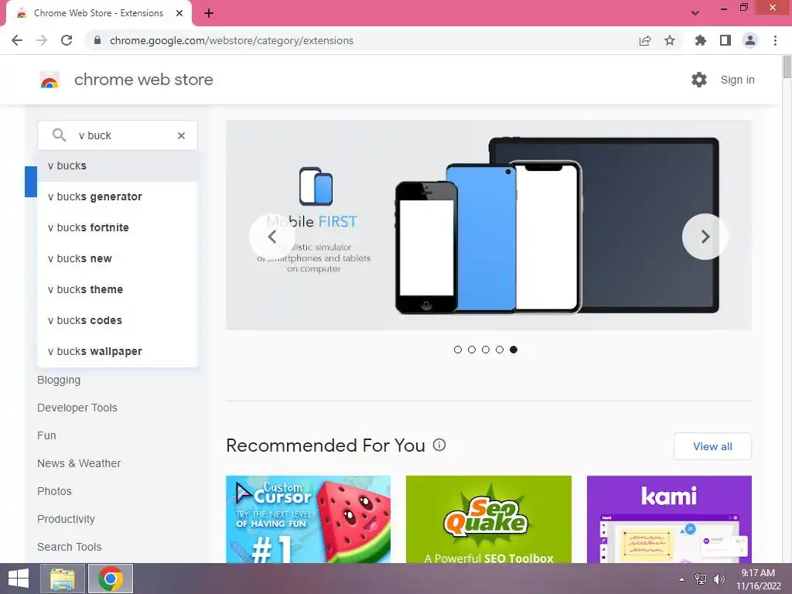This screenshot has width=792, height=594.
Task: Open the Mobile FIRST featured banner
Action: click(x=489, y=225)
